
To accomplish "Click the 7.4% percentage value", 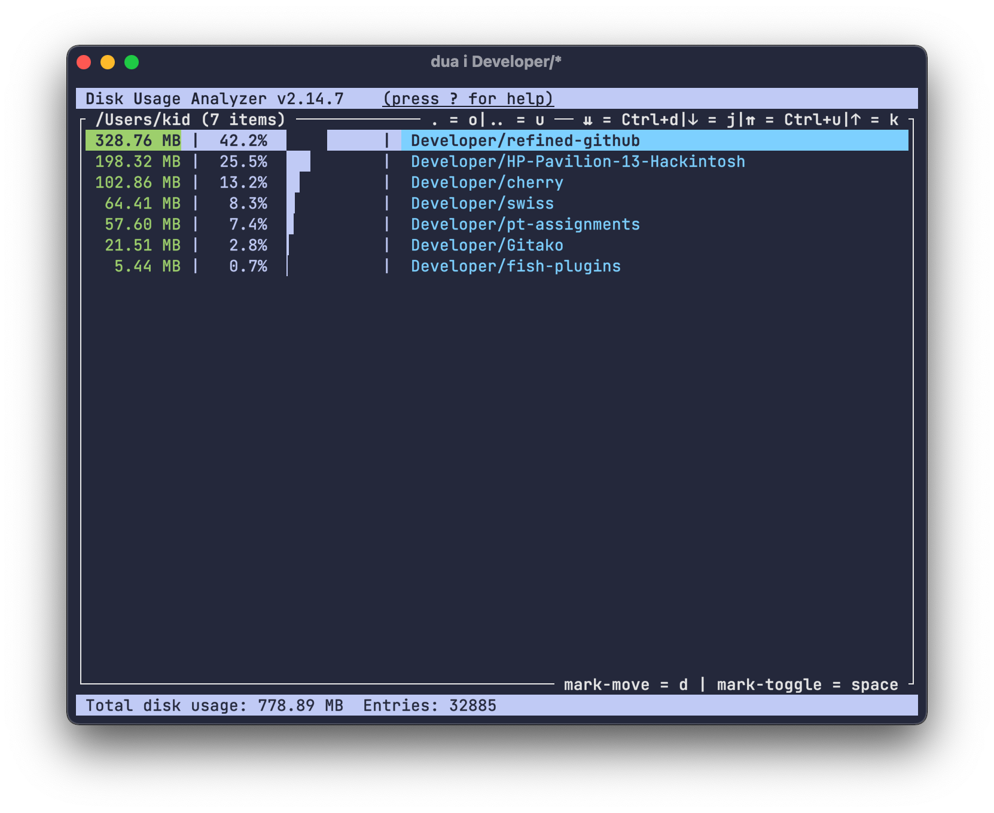I will pyautogui.click(x=248, y=224).
